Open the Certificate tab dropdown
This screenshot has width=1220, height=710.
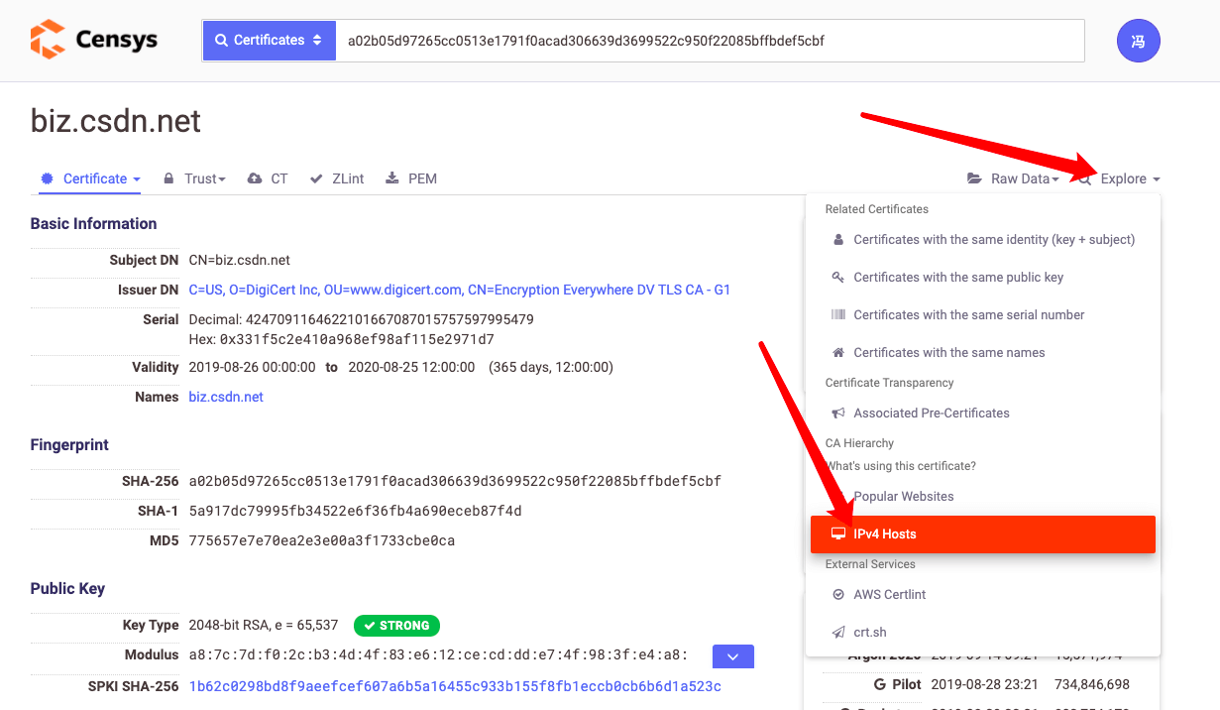[x=91, y=178]
